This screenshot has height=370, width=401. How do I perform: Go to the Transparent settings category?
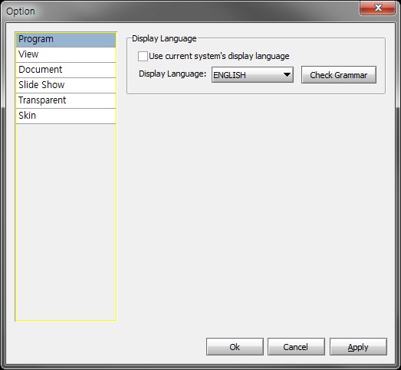click(66, 100)
